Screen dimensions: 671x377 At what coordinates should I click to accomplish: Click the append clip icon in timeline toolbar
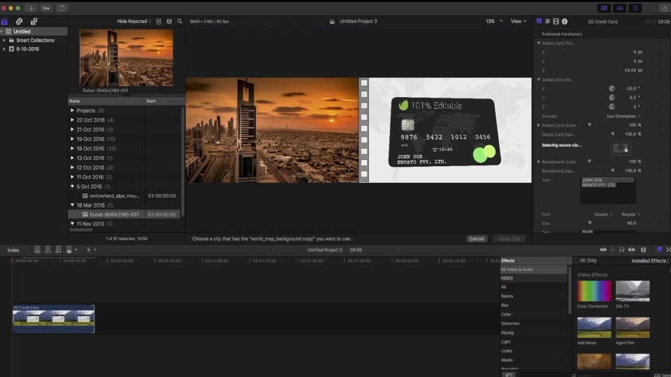tap(59, 250)
